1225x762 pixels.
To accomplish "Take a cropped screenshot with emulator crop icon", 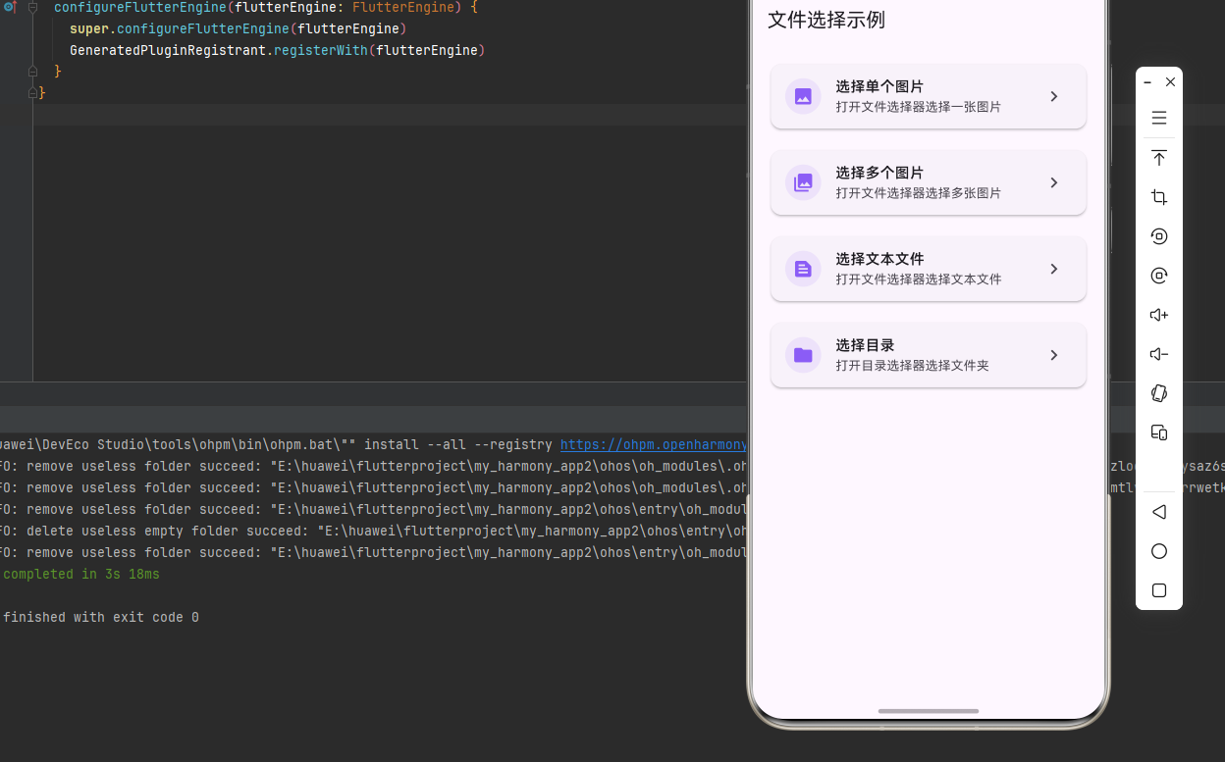I will [1159, 197].
